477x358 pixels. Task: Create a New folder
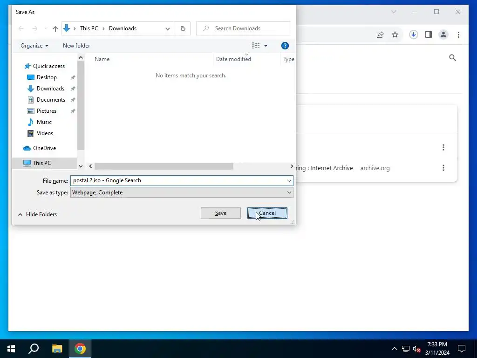[x=76, y=46]
